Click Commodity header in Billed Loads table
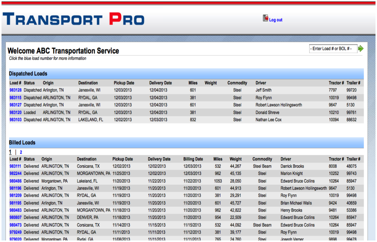This screenshot has width=377, height=242. (x=262, y=159)
